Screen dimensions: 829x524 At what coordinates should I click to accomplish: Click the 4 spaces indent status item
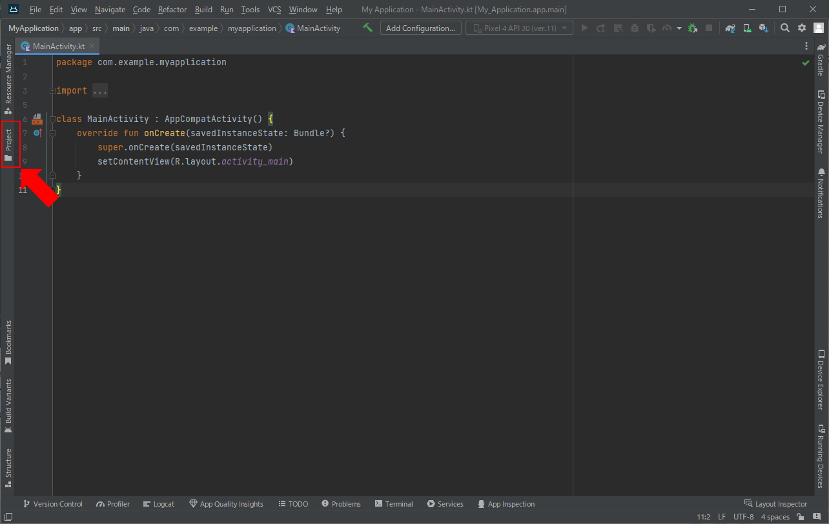coord(775,517)
